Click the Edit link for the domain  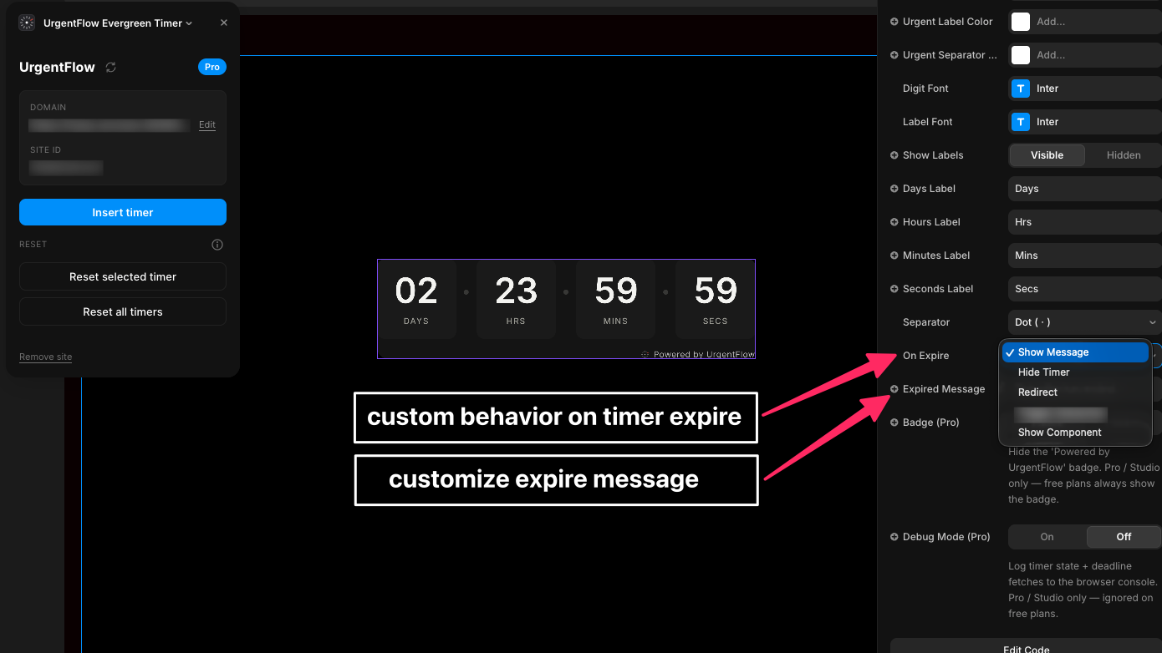207,124
